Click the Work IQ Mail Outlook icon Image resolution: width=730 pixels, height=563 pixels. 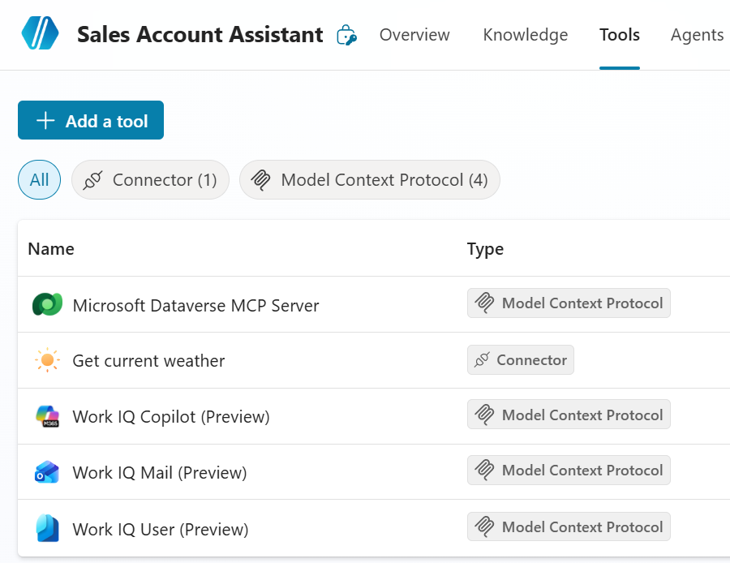47,471
